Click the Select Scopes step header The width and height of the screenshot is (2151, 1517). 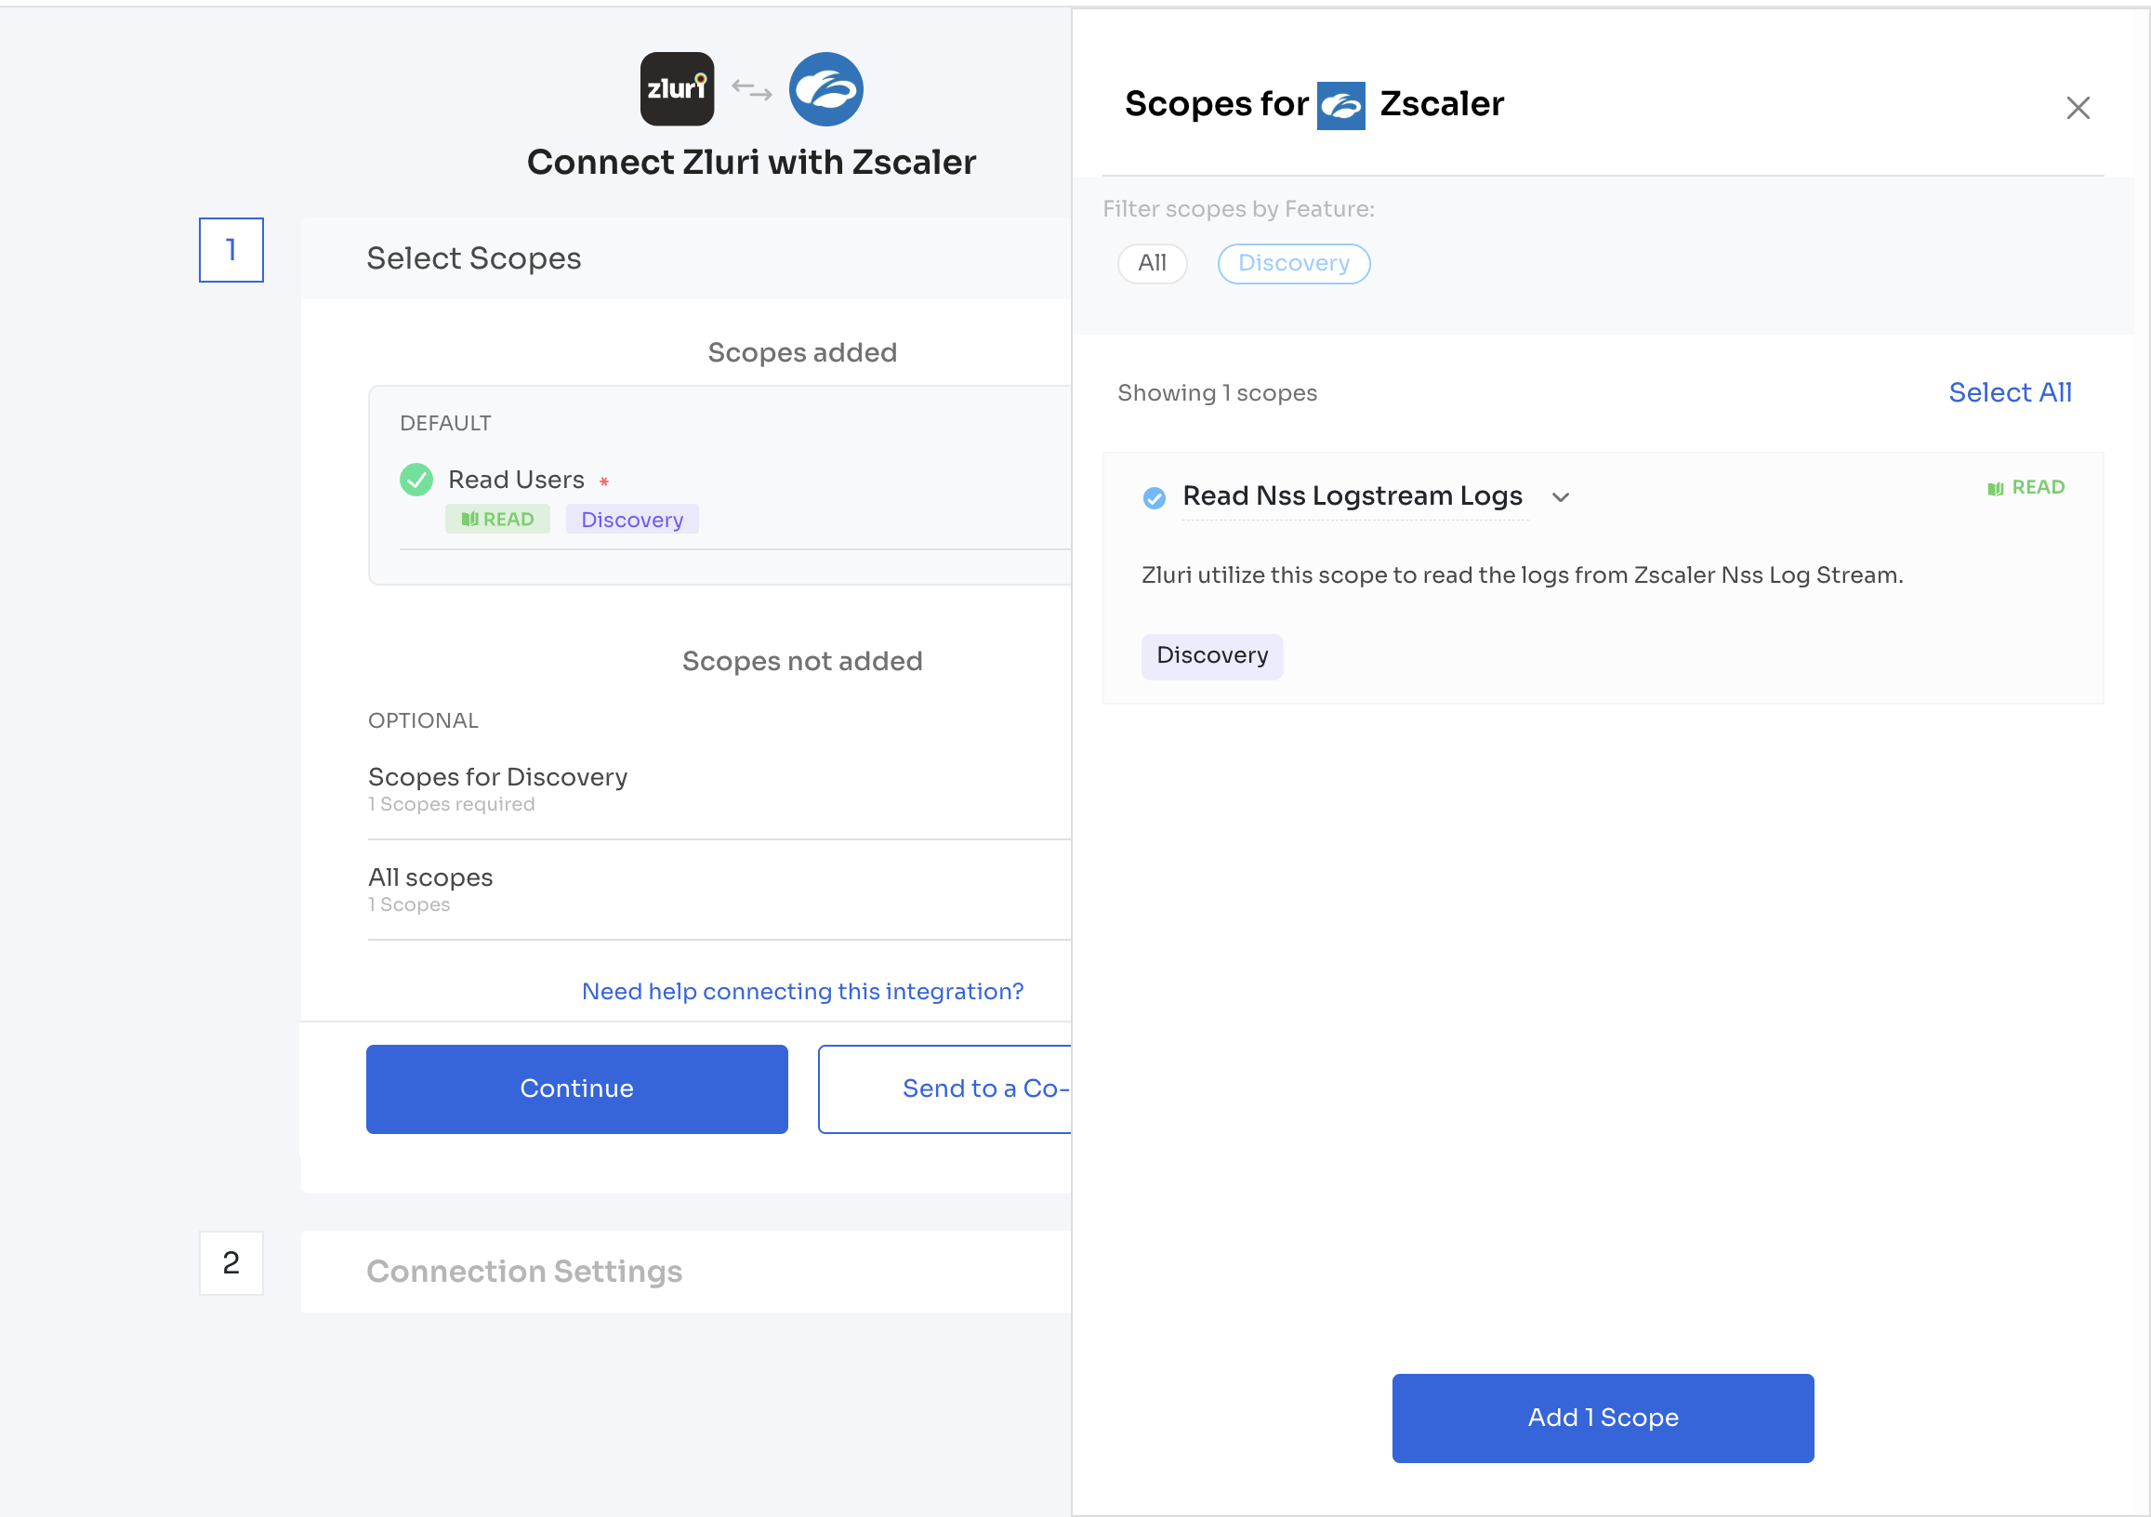(685, 258)
